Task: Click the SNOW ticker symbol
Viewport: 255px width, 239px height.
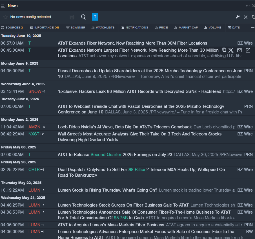Action: (35, 91)
